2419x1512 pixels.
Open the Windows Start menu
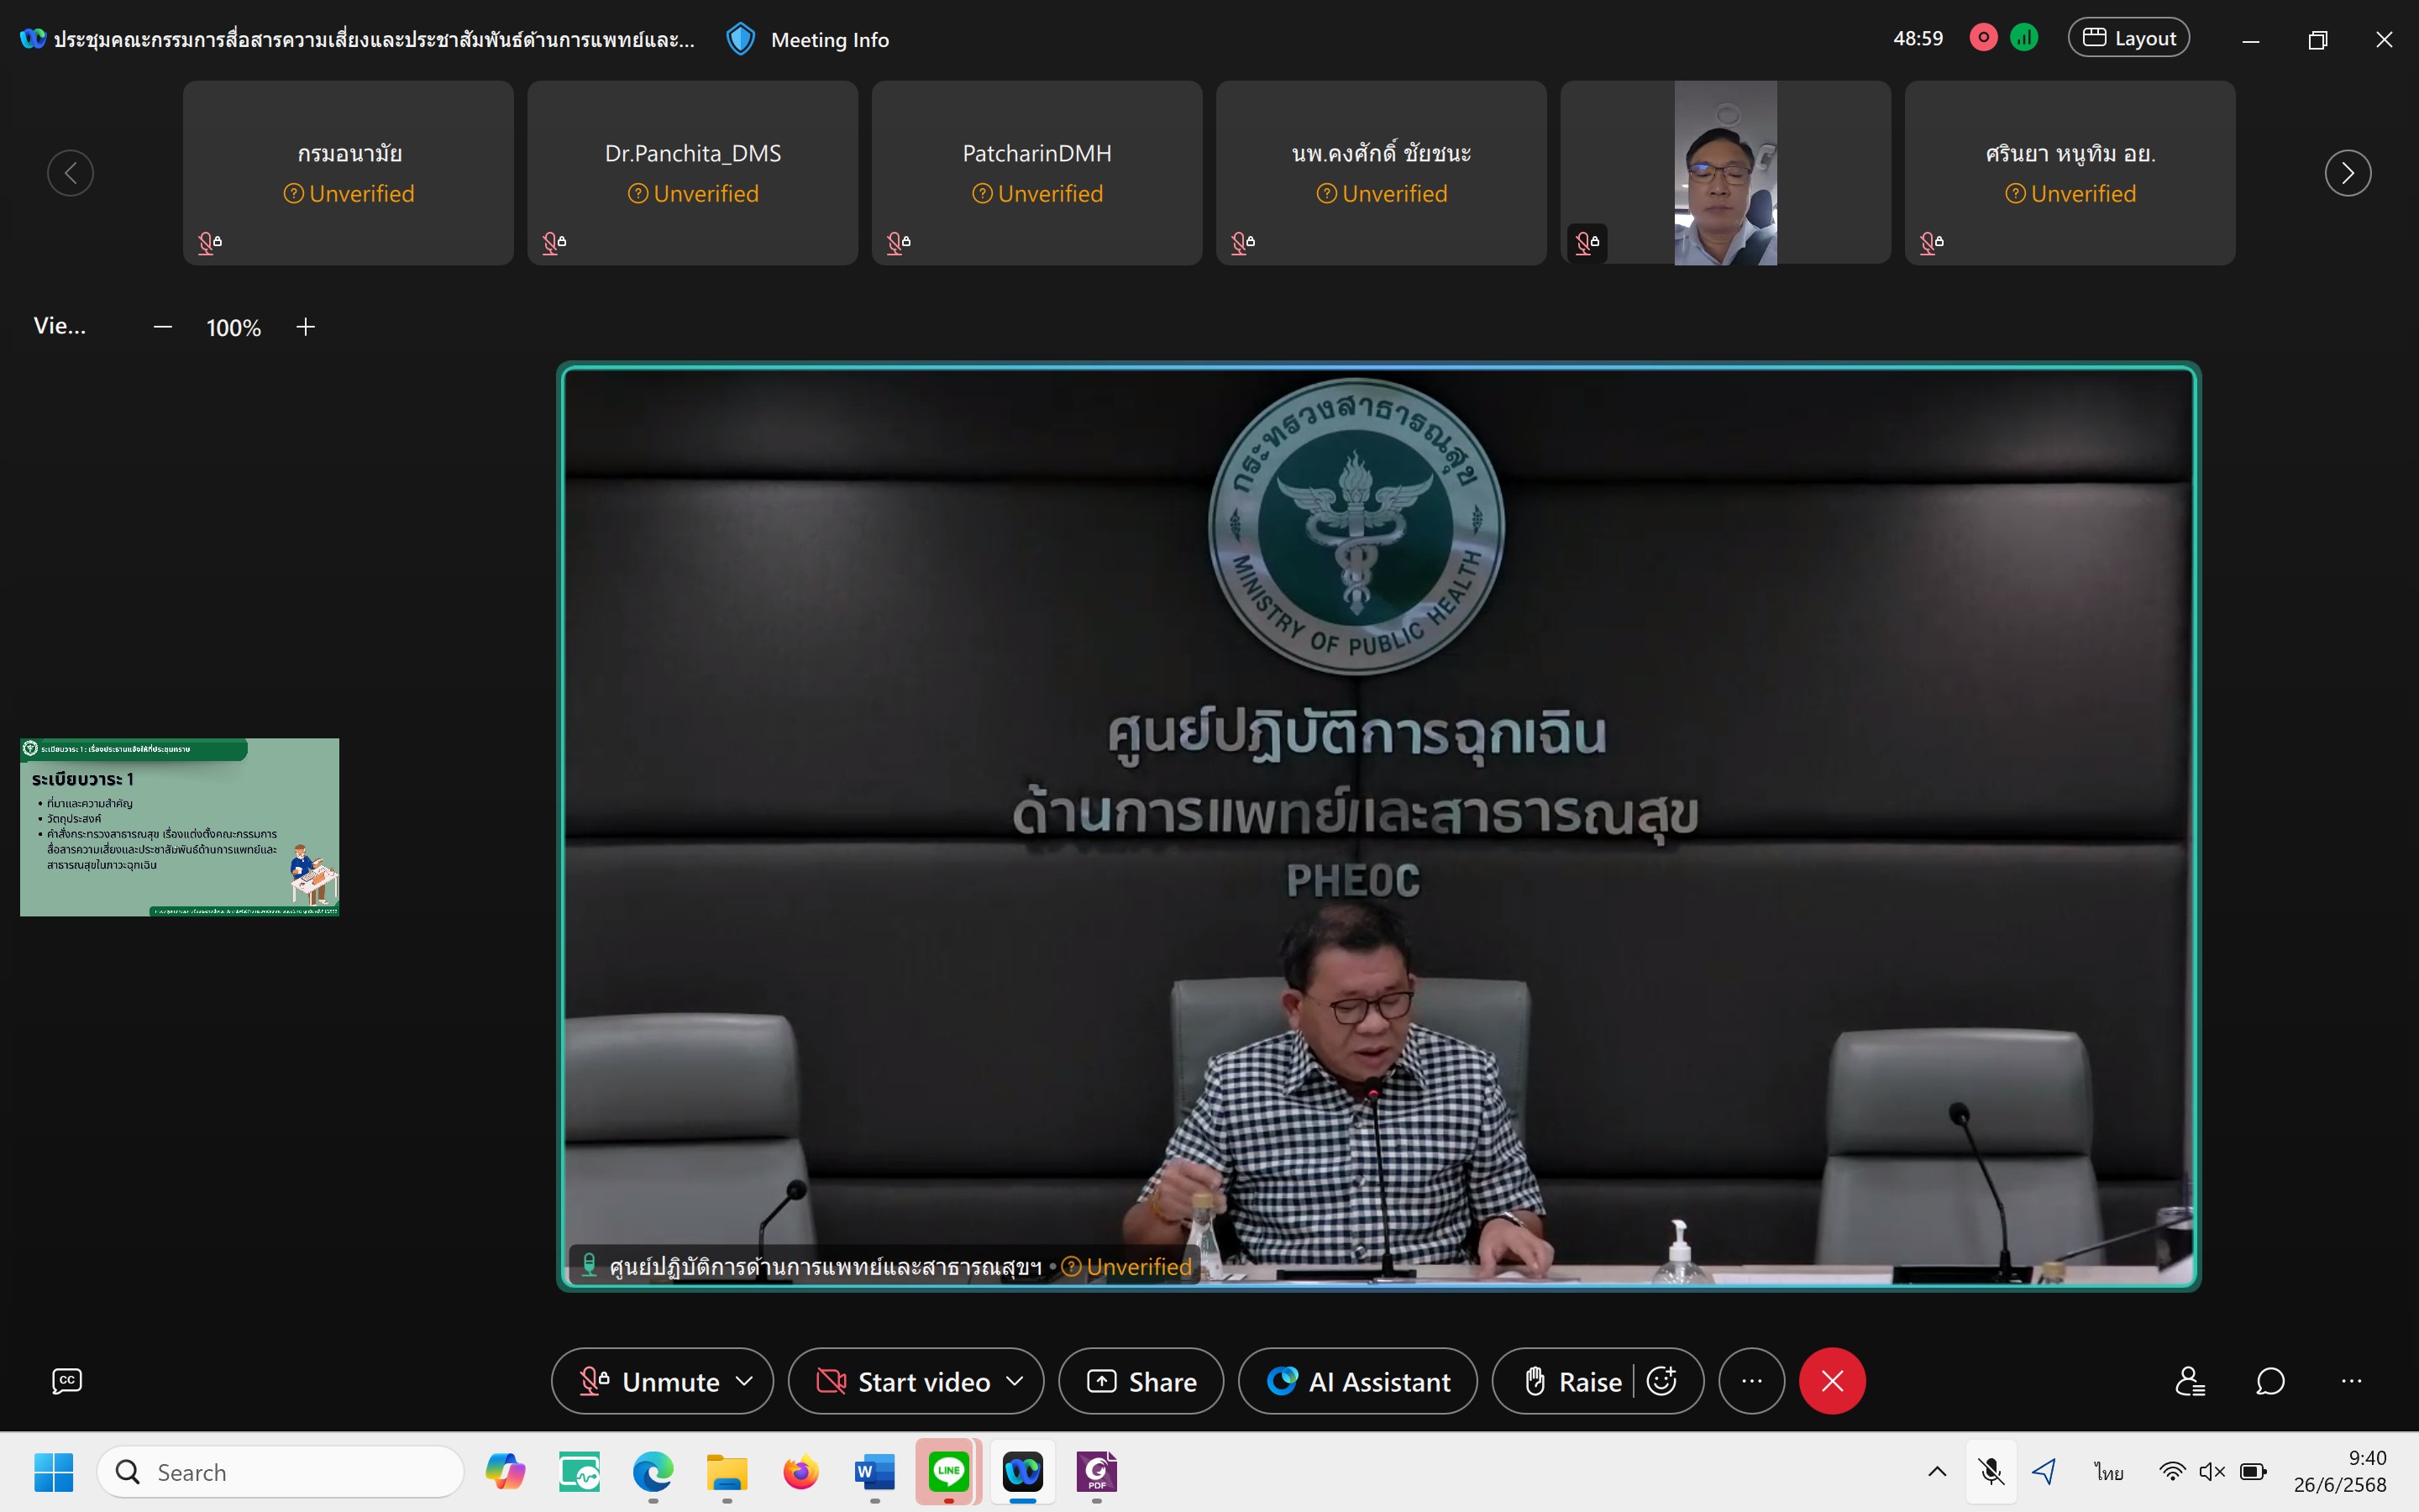[53, 1472]
